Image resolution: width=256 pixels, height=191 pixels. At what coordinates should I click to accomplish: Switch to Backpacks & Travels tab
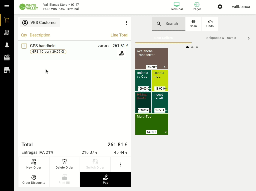pyautogui.click(x=220, y=38)
